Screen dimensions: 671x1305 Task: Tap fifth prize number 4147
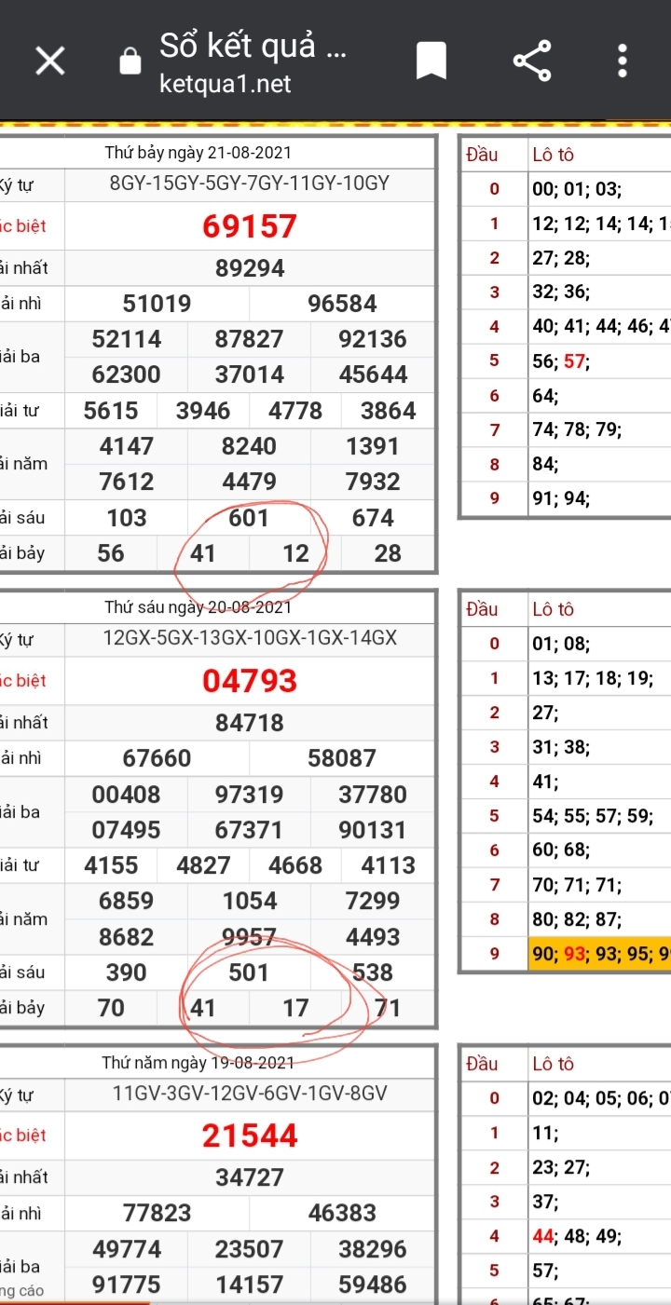click(x=127, y=446)
